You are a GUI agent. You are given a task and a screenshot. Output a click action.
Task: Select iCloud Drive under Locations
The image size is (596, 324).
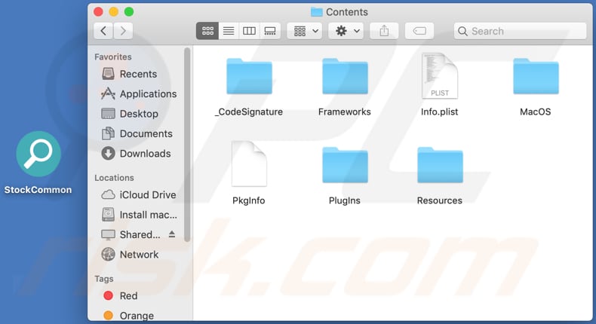[147, 194]
